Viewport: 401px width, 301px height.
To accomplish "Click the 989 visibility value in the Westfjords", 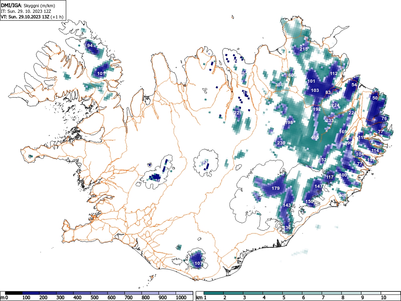I will click(x=99, y=88).
